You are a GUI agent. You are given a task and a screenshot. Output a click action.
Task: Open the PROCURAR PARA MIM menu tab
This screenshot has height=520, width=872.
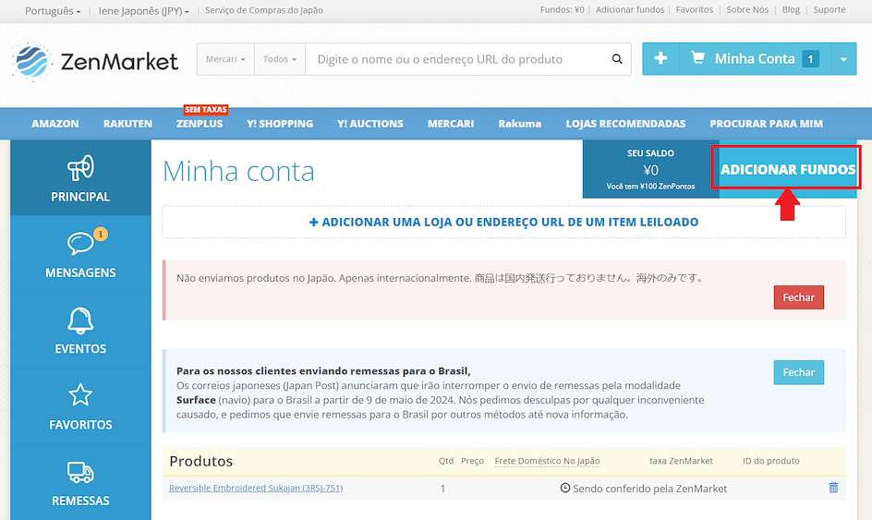pos(766,124)
